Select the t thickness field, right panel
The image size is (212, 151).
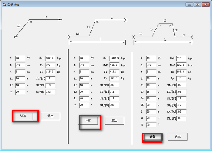click(x=151, y=72)
